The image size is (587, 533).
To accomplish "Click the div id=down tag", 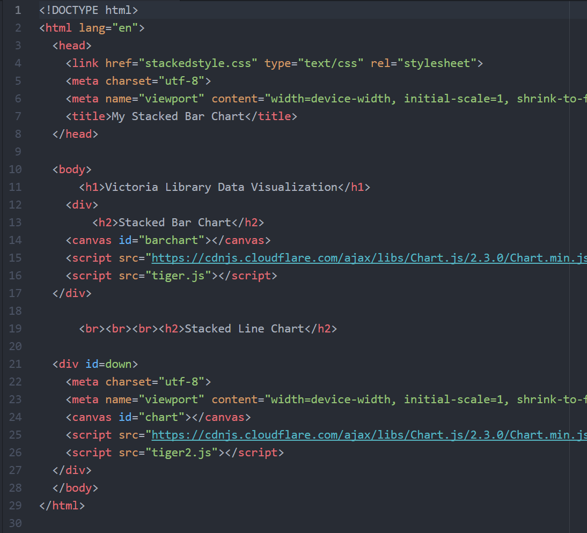I will (x=96, y=364).
